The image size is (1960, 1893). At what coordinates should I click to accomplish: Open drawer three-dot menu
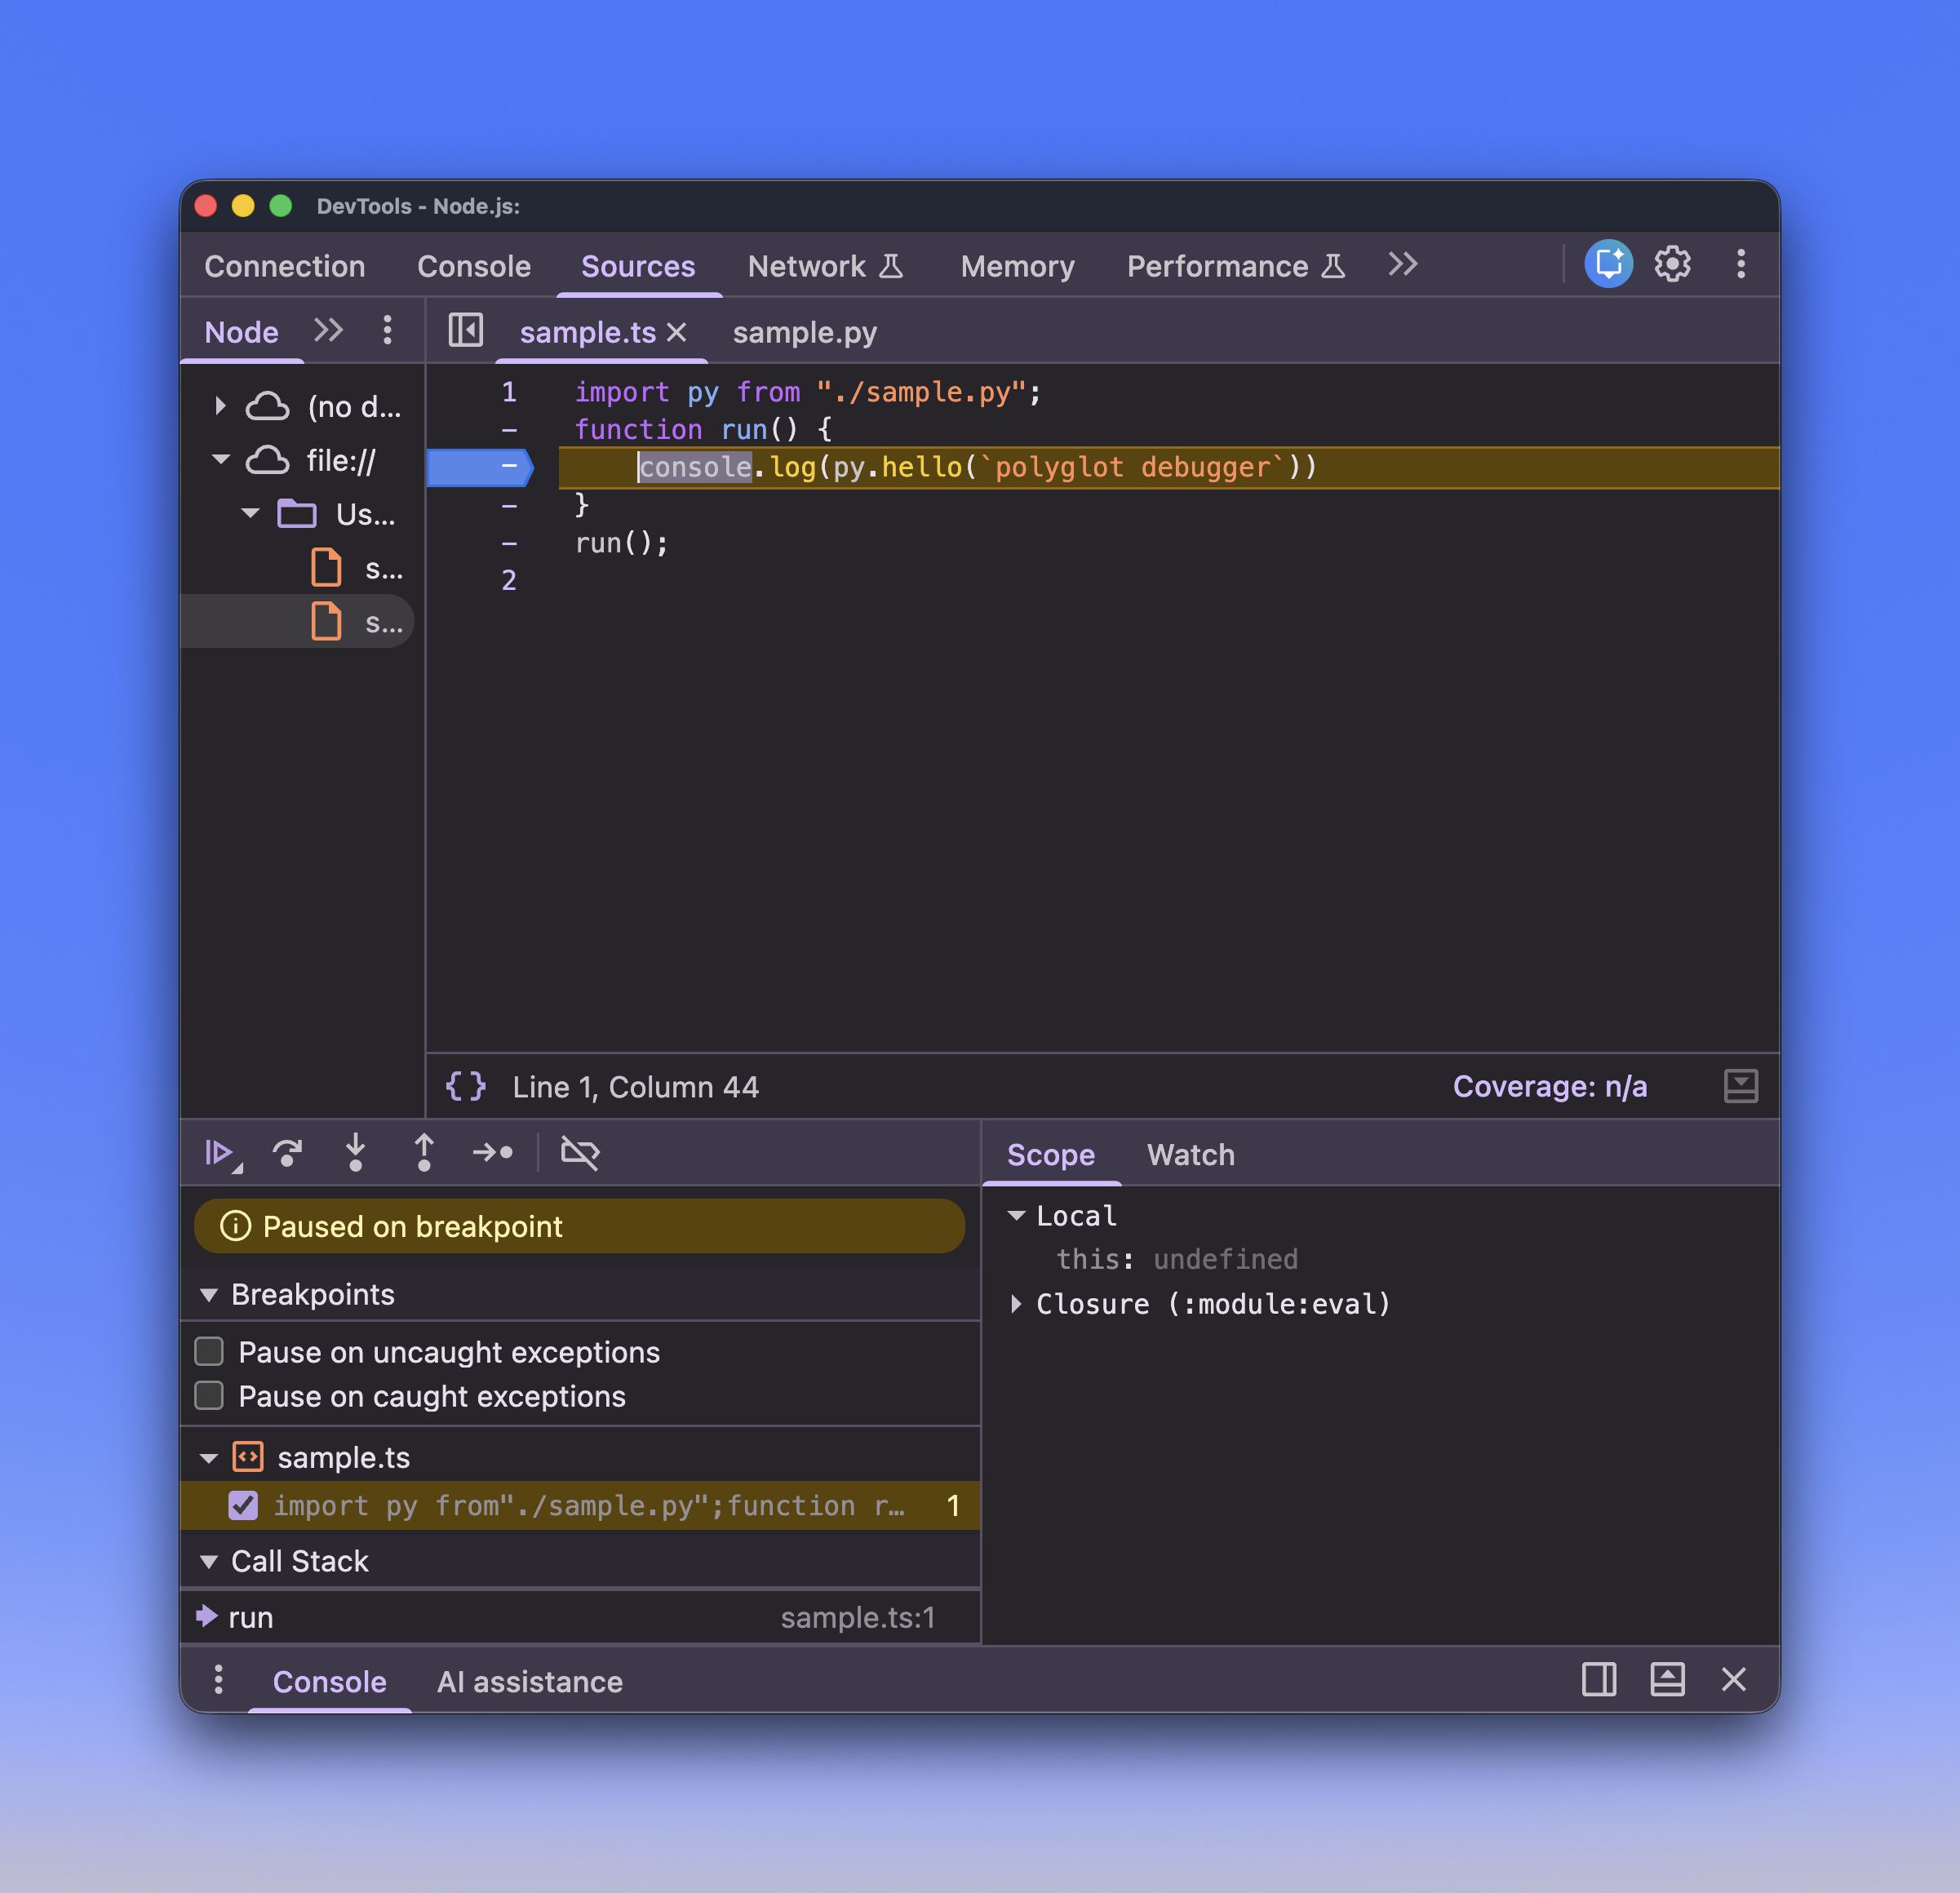pyautogui.click(x=218, y=1680)
